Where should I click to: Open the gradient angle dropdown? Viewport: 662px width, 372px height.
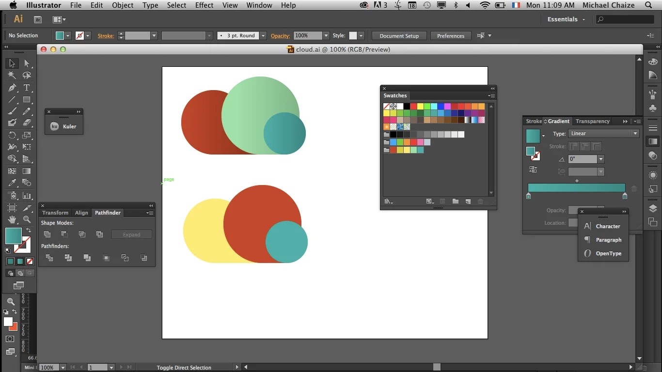pos(600,159)
